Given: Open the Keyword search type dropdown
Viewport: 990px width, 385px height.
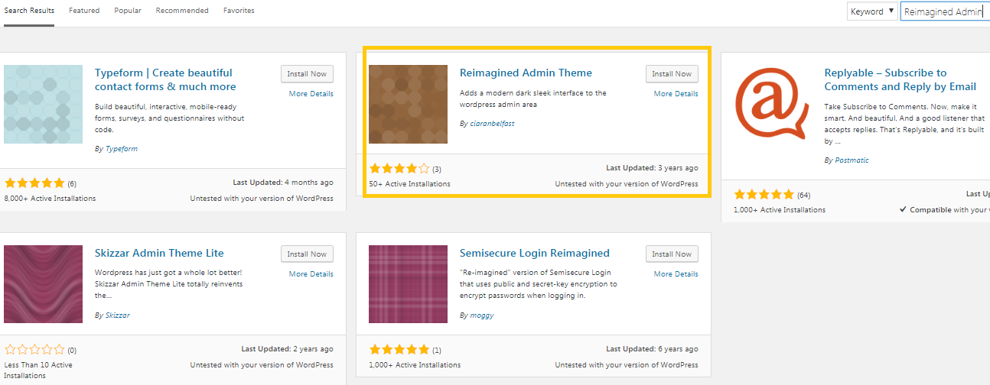Looking at the screenshot, I should 871,11.
